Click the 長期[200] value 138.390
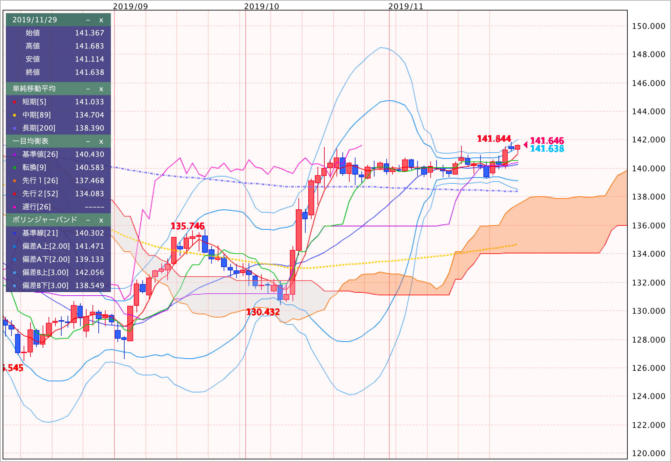671x462 pixels. [x=90, y=128]
